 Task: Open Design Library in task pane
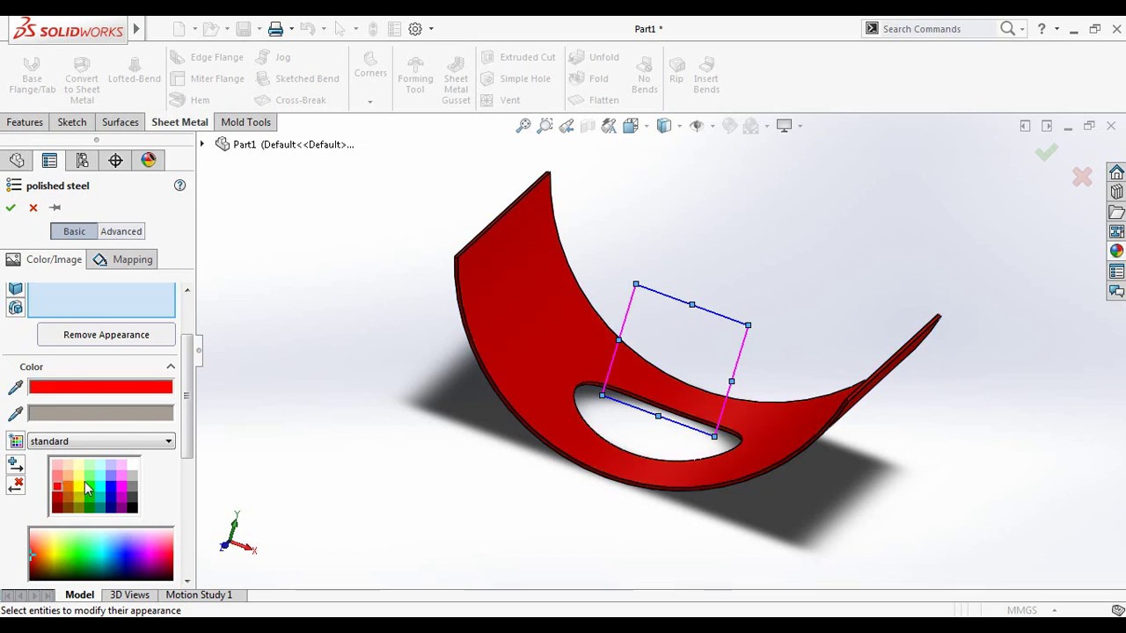pos(1116,192)
